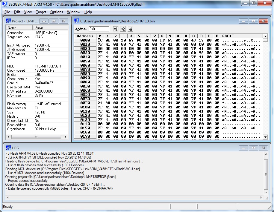The height and width of the screenshot is (212, 274).
Task: Click the RAM address value '0x20000000'
Action: click(44, 91)
